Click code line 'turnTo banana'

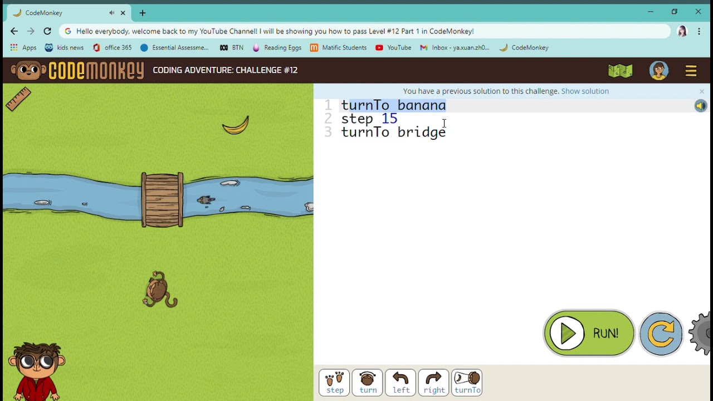(393, 105)
